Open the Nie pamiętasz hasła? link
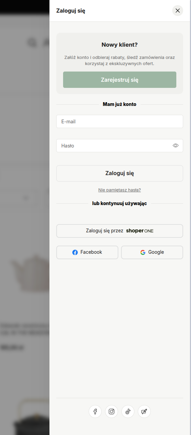 pos(120,190)
